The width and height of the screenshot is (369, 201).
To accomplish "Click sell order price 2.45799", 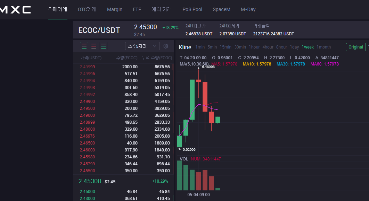I will coord(87,164).
